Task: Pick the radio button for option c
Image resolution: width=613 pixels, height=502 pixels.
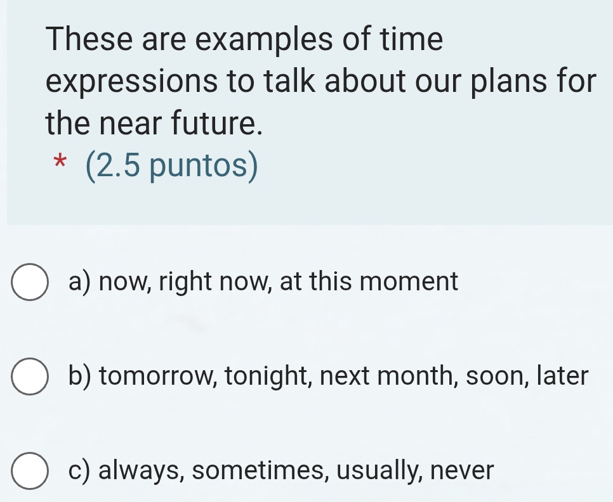Action: click(x=30, y=472)
